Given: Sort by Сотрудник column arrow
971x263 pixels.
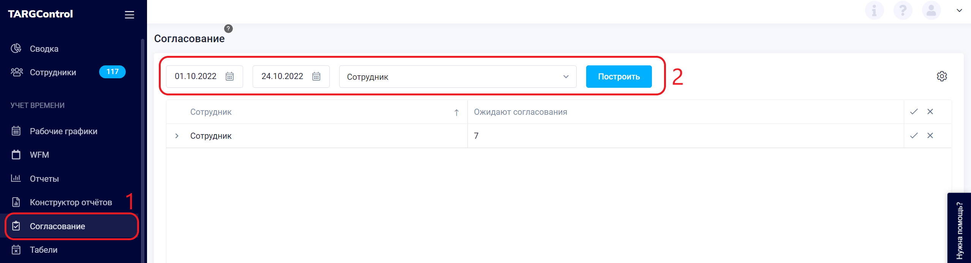Looking at the screenshot, I should click(457, 112).
